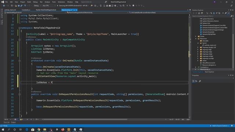Image resolution: width=235 pixels, height=132 pixels.
Task: Open Microsoft Store from the taskbar
Action: click(33, 129)
